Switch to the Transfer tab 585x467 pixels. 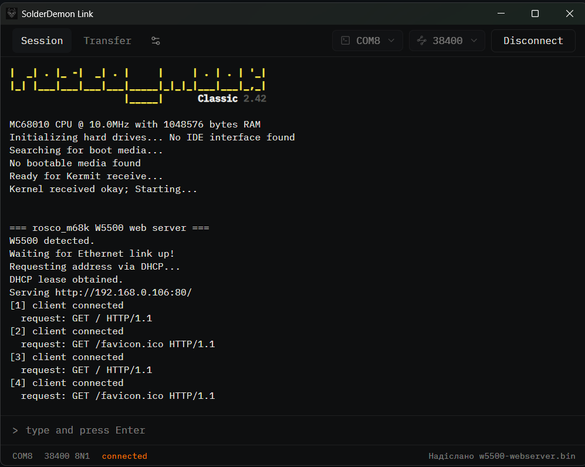107,41
